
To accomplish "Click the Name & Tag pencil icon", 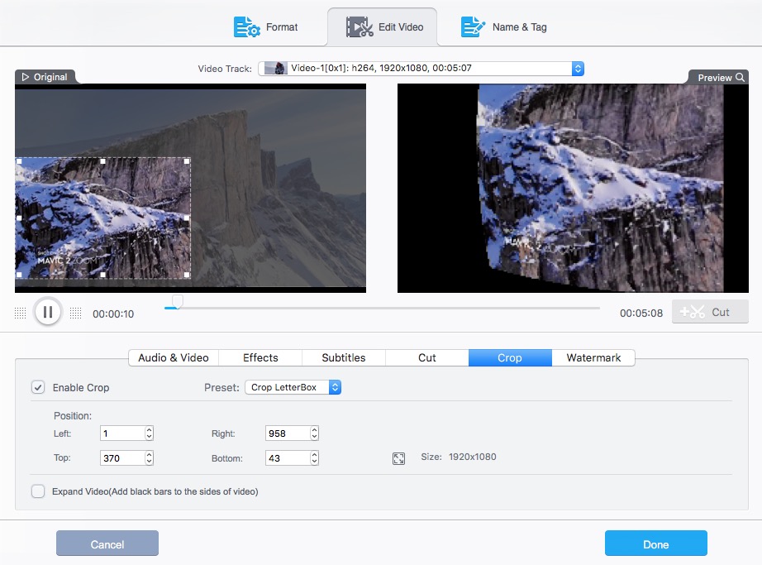I will click(x=473, y=27).
